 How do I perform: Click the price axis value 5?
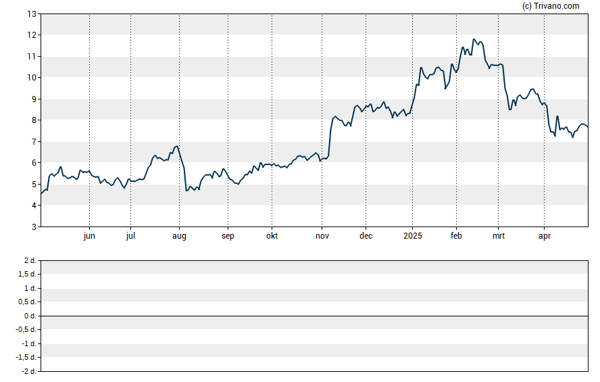(34, 185)
